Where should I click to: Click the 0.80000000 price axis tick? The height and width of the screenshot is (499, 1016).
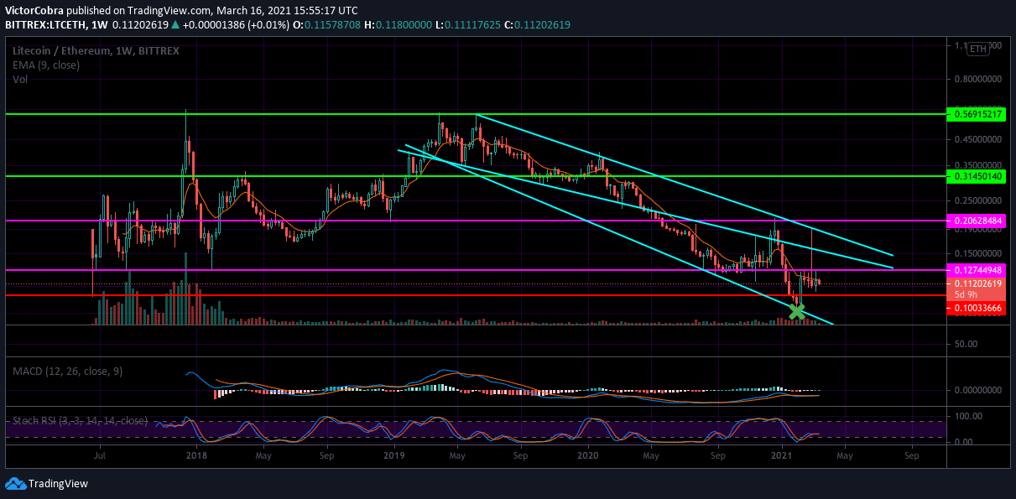tap(977, 79)
